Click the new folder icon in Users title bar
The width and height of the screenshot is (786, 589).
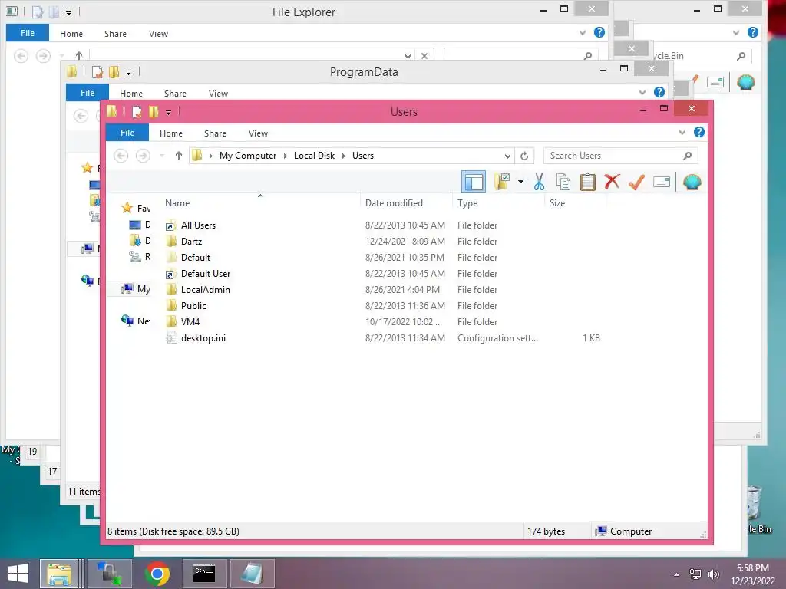pyautogui.click(x=154, y=112)
